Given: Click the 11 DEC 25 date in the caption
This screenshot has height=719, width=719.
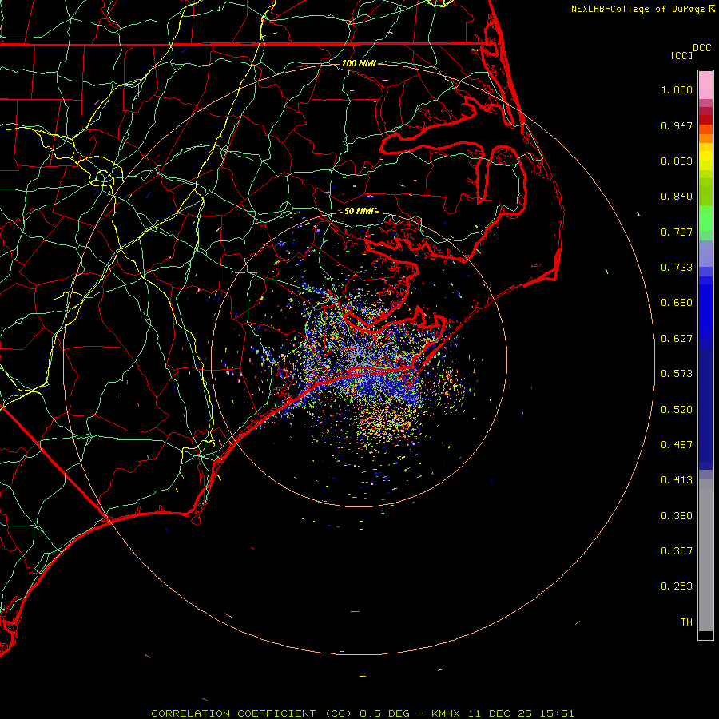Looking at the screenshot, I should click(x=499, y=713).
